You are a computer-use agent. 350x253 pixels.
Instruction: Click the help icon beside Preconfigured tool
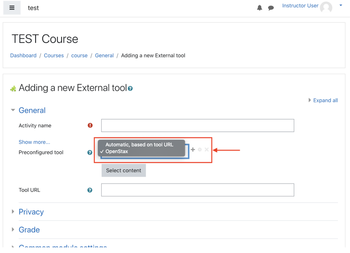tap(90, 152)
